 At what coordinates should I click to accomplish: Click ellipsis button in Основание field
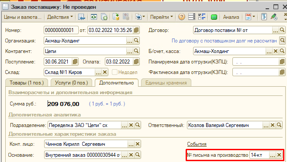[124, 155]
